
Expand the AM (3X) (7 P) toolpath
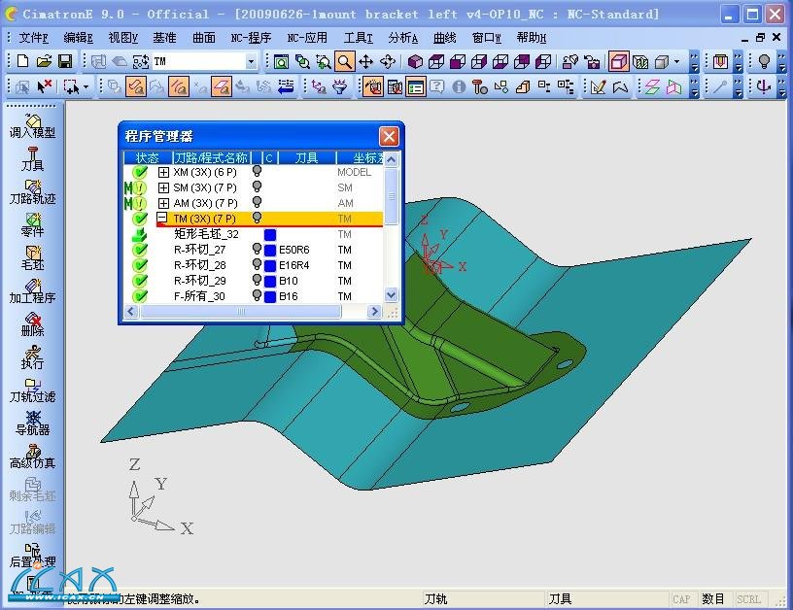coord(163,203)
